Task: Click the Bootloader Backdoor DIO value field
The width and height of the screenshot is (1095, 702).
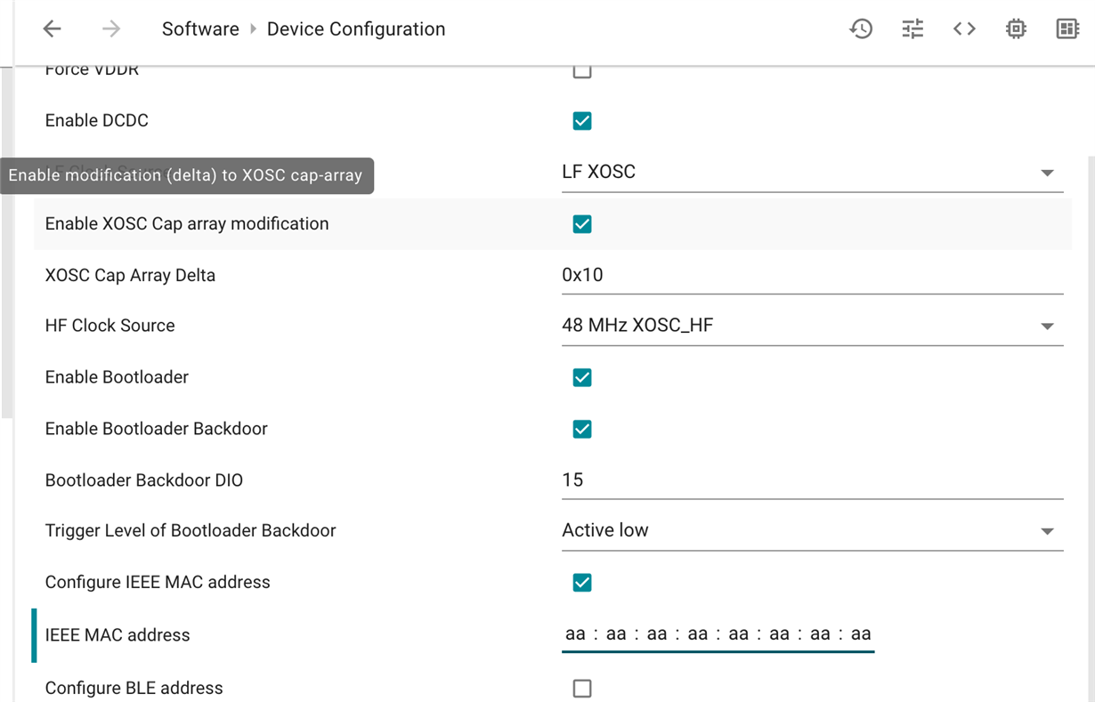Action: click(x=812, y=480)
